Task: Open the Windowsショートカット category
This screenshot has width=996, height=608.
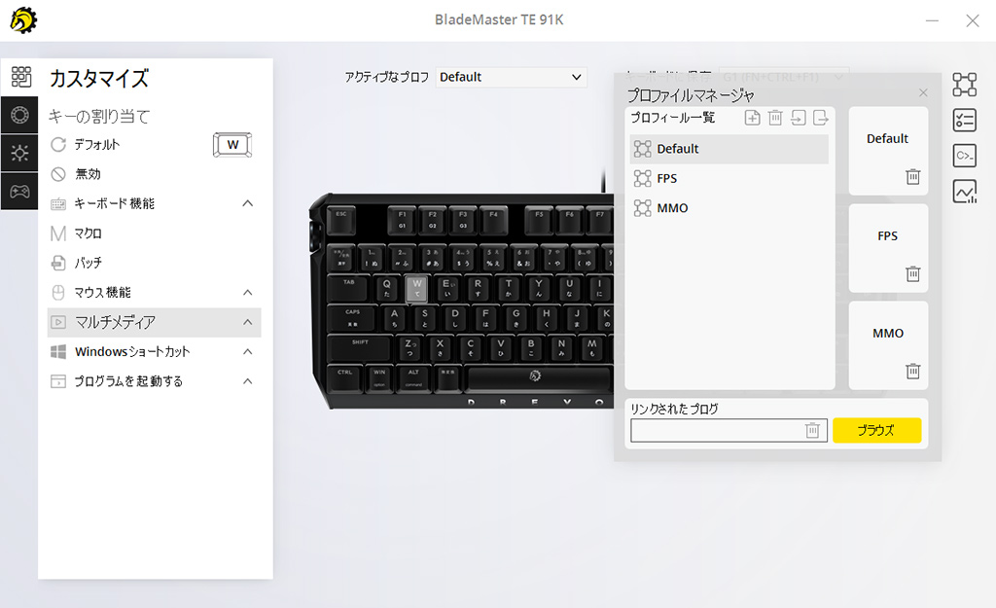Action: click(155, 351)
